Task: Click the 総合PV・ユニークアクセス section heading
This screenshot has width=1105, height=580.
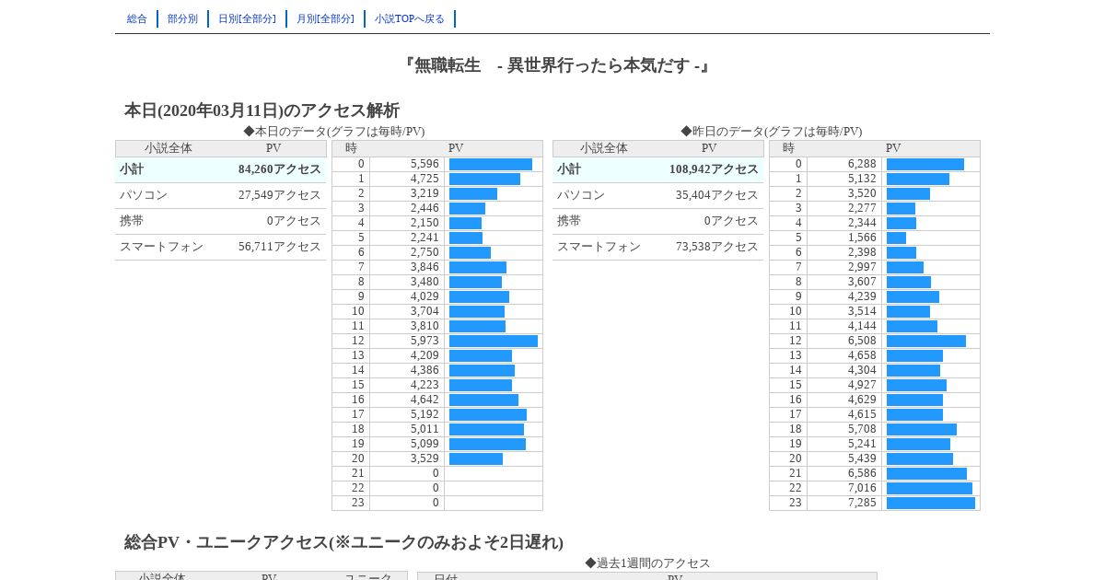Action: point(343,542)
